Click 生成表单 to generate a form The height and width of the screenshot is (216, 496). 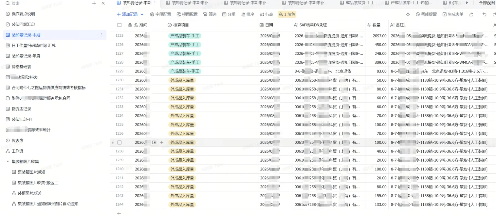click(x=453, y=14)
